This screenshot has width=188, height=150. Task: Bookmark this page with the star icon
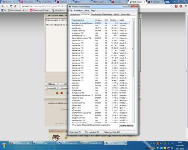pos(171,6)
